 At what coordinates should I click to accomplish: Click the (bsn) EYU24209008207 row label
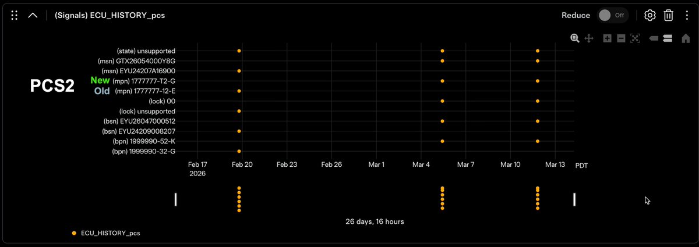[x=137, y=131]
